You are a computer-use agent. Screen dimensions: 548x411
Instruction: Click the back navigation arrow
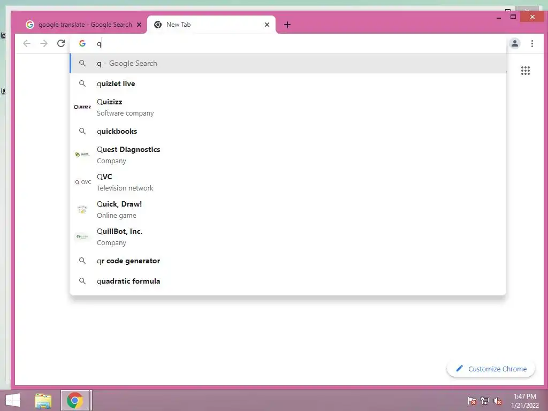point(27,43)
